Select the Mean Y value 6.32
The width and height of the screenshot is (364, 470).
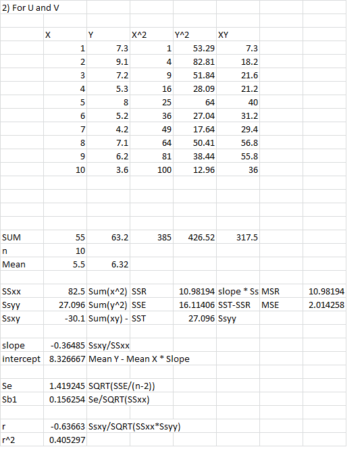click(108, 264)
